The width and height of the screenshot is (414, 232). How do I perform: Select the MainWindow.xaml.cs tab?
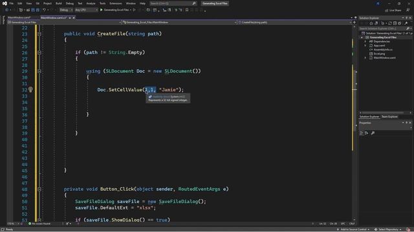click(x=54, y=17)
